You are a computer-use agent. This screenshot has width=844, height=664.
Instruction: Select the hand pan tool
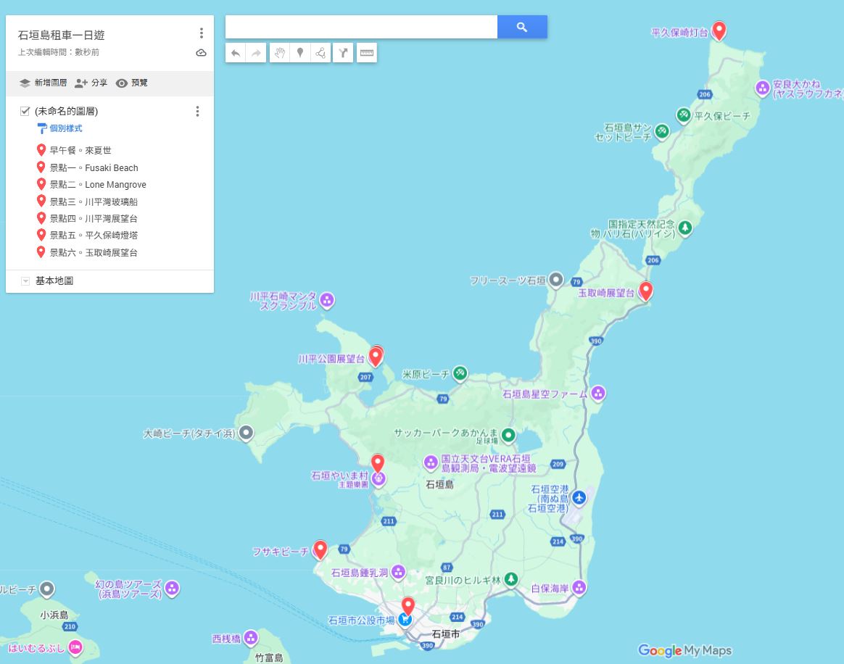pyautogui.click(x=280, y=53)
